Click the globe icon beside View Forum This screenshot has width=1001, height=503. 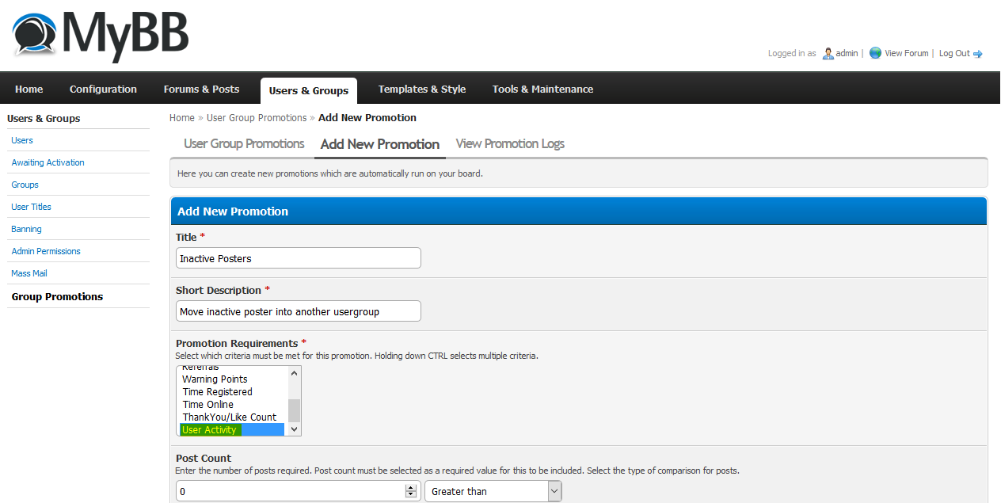pyautogui.click(x=875, y=53)
